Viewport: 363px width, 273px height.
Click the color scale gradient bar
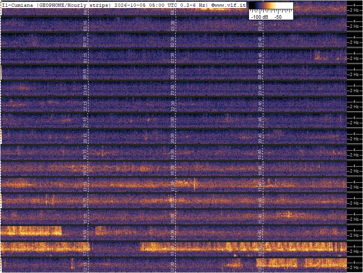(x=271, y=5)
